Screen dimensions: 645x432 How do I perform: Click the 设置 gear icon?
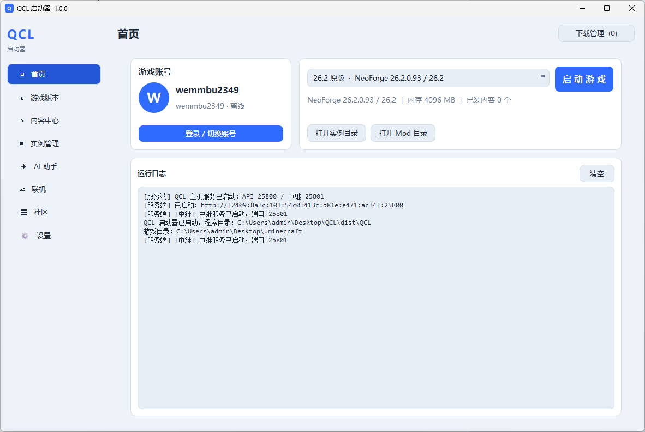click(x=25, y=236)
